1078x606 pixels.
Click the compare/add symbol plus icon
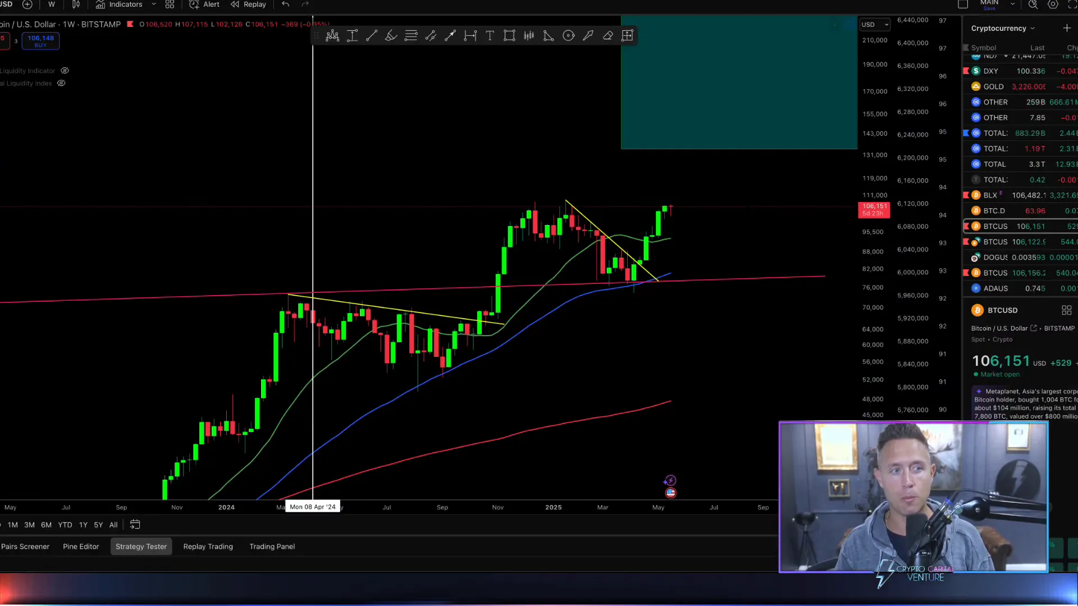pos(27,4)
